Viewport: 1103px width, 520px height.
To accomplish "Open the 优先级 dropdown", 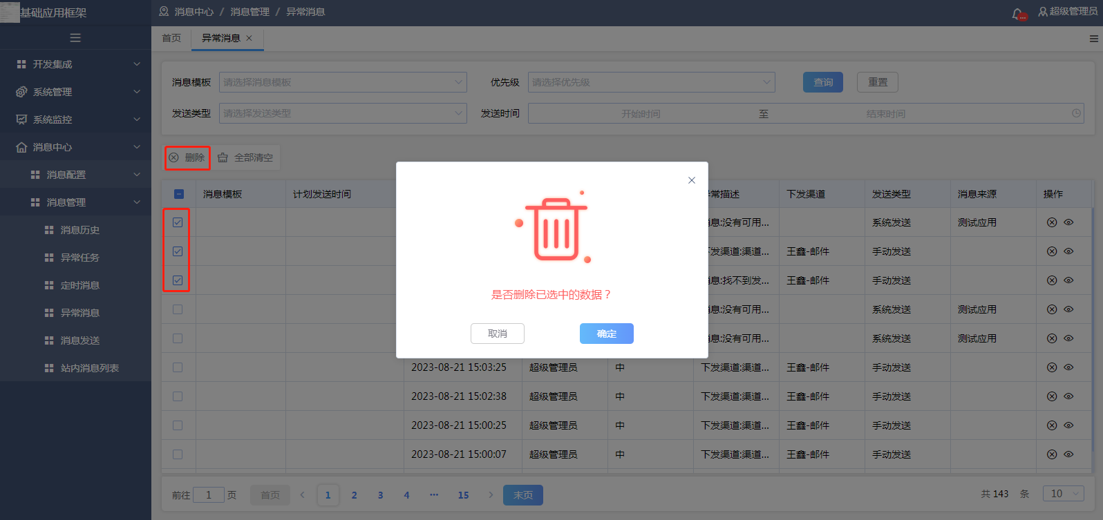I will [x=651, y=82].
